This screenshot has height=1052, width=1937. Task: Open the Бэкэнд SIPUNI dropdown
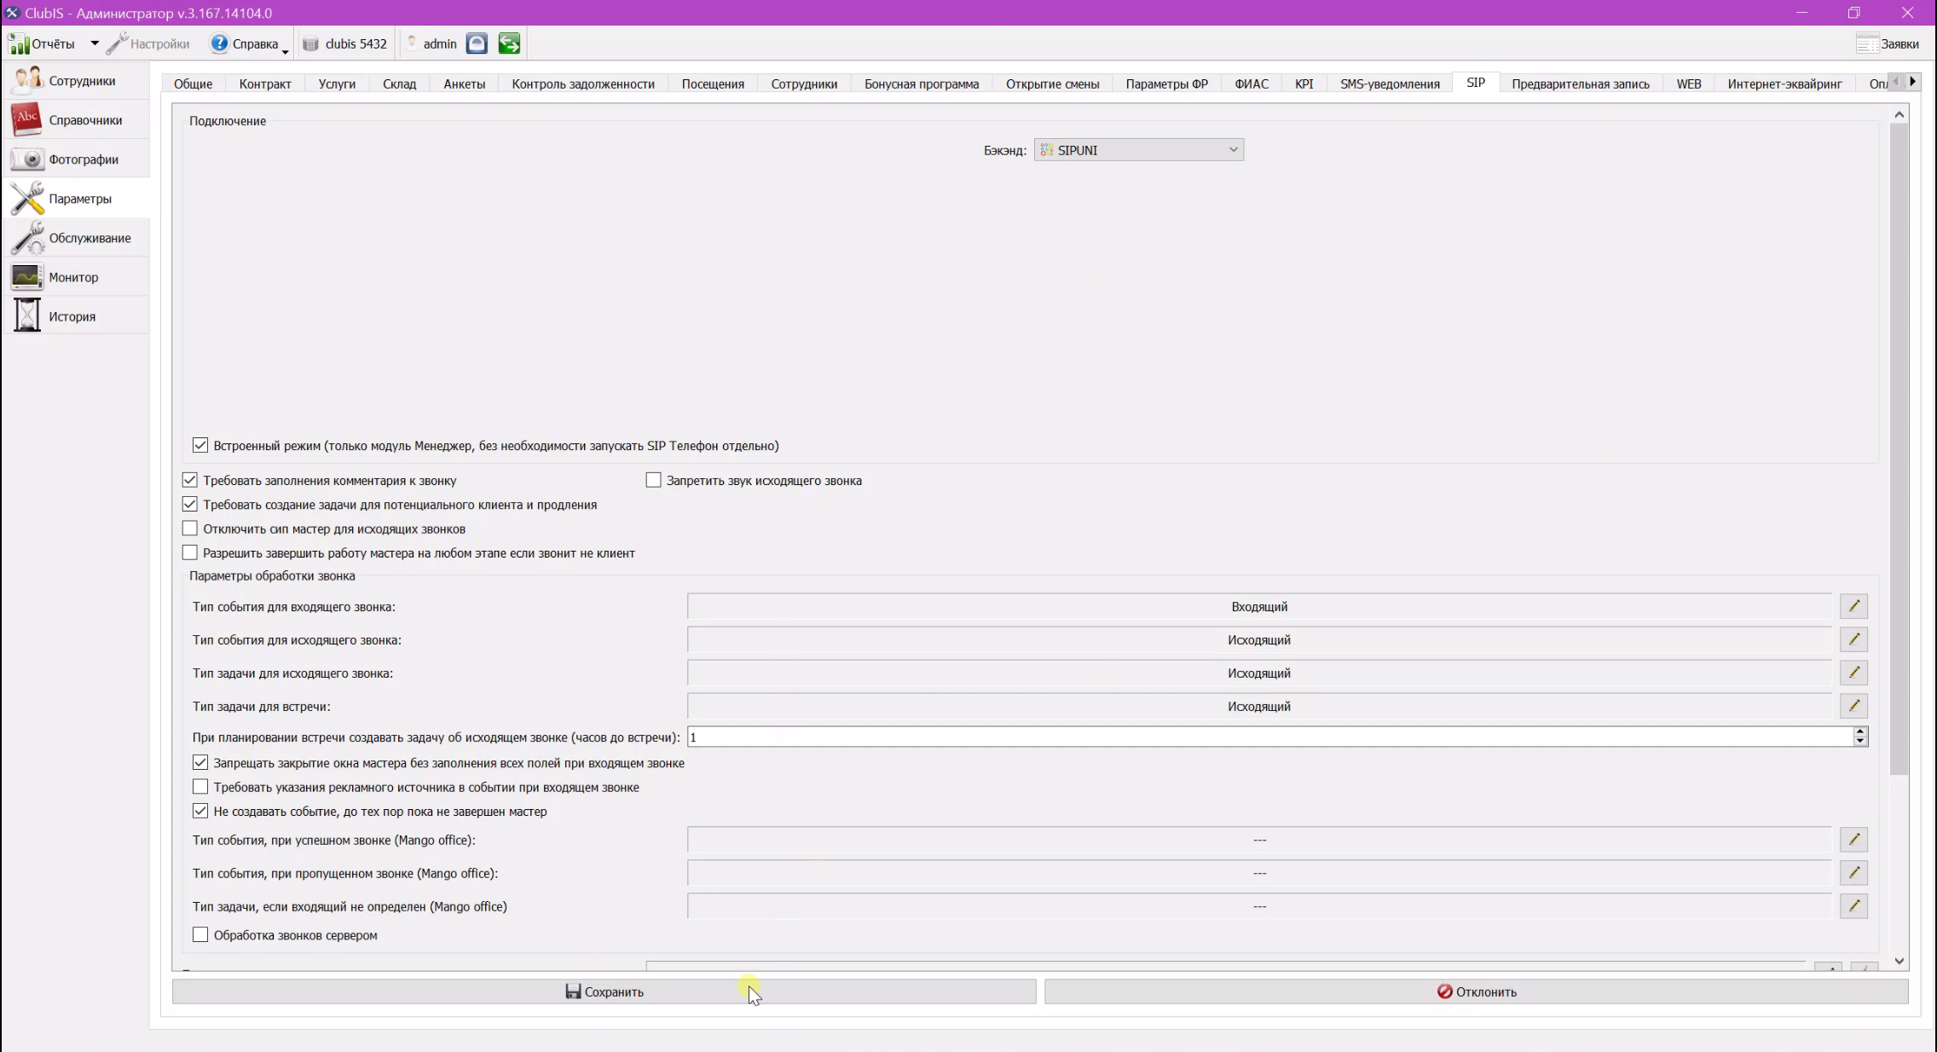click(x=1138, y=150)
